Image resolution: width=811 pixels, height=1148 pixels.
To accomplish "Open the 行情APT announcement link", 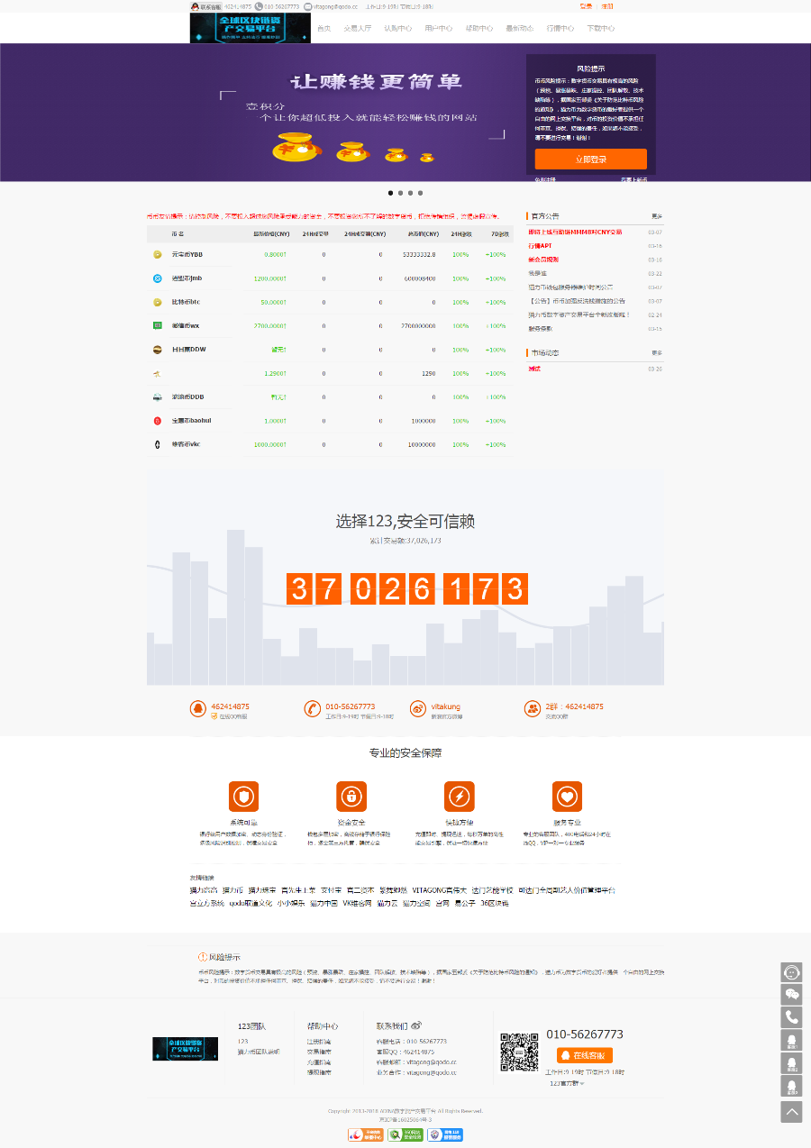I will [540, 245].
